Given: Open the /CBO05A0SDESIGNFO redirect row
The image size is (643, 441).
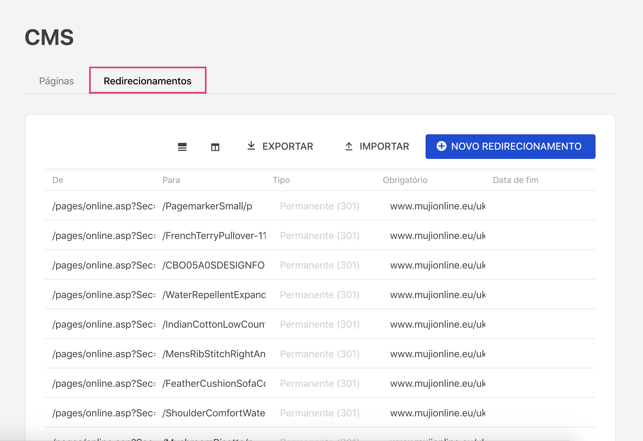Looking at the screenshot, I should (214, 265).
